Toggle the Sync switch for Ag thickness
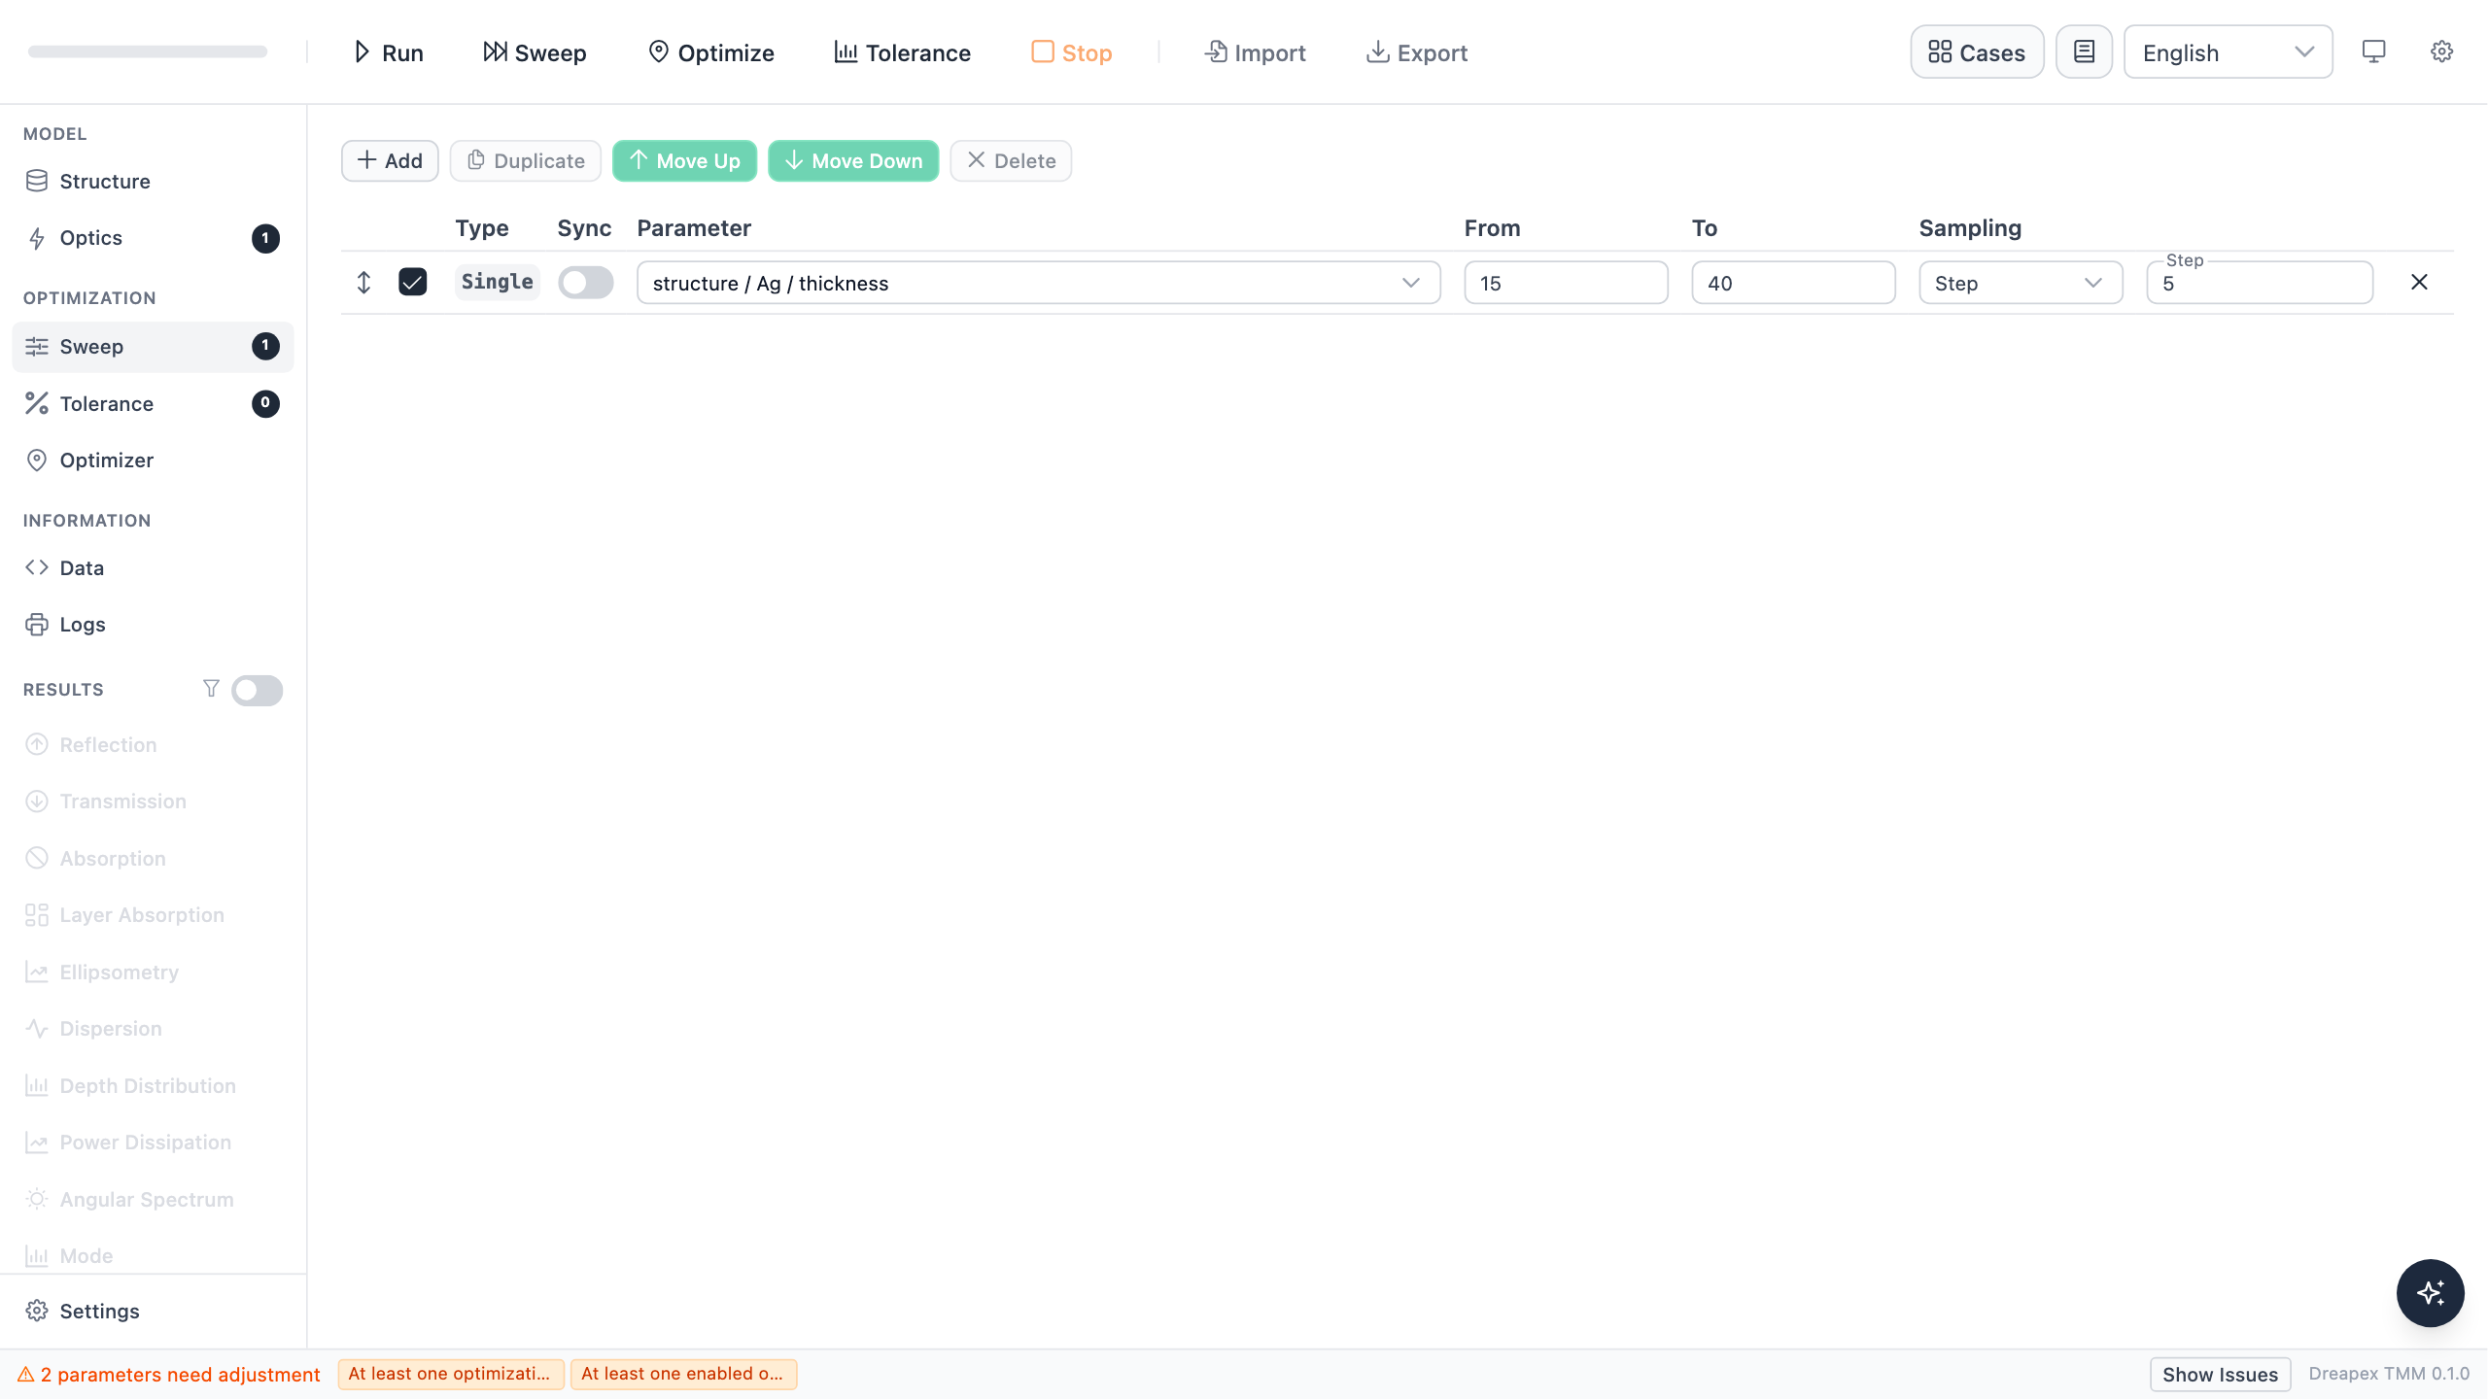Viewport: 2488px width, 1399px height. (x=586, y=283)
